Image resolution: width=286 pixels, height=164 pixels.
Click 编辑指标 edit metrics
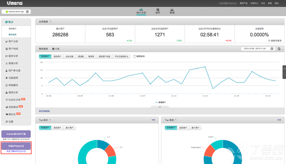pyautogui.click(x=139, y=56)
